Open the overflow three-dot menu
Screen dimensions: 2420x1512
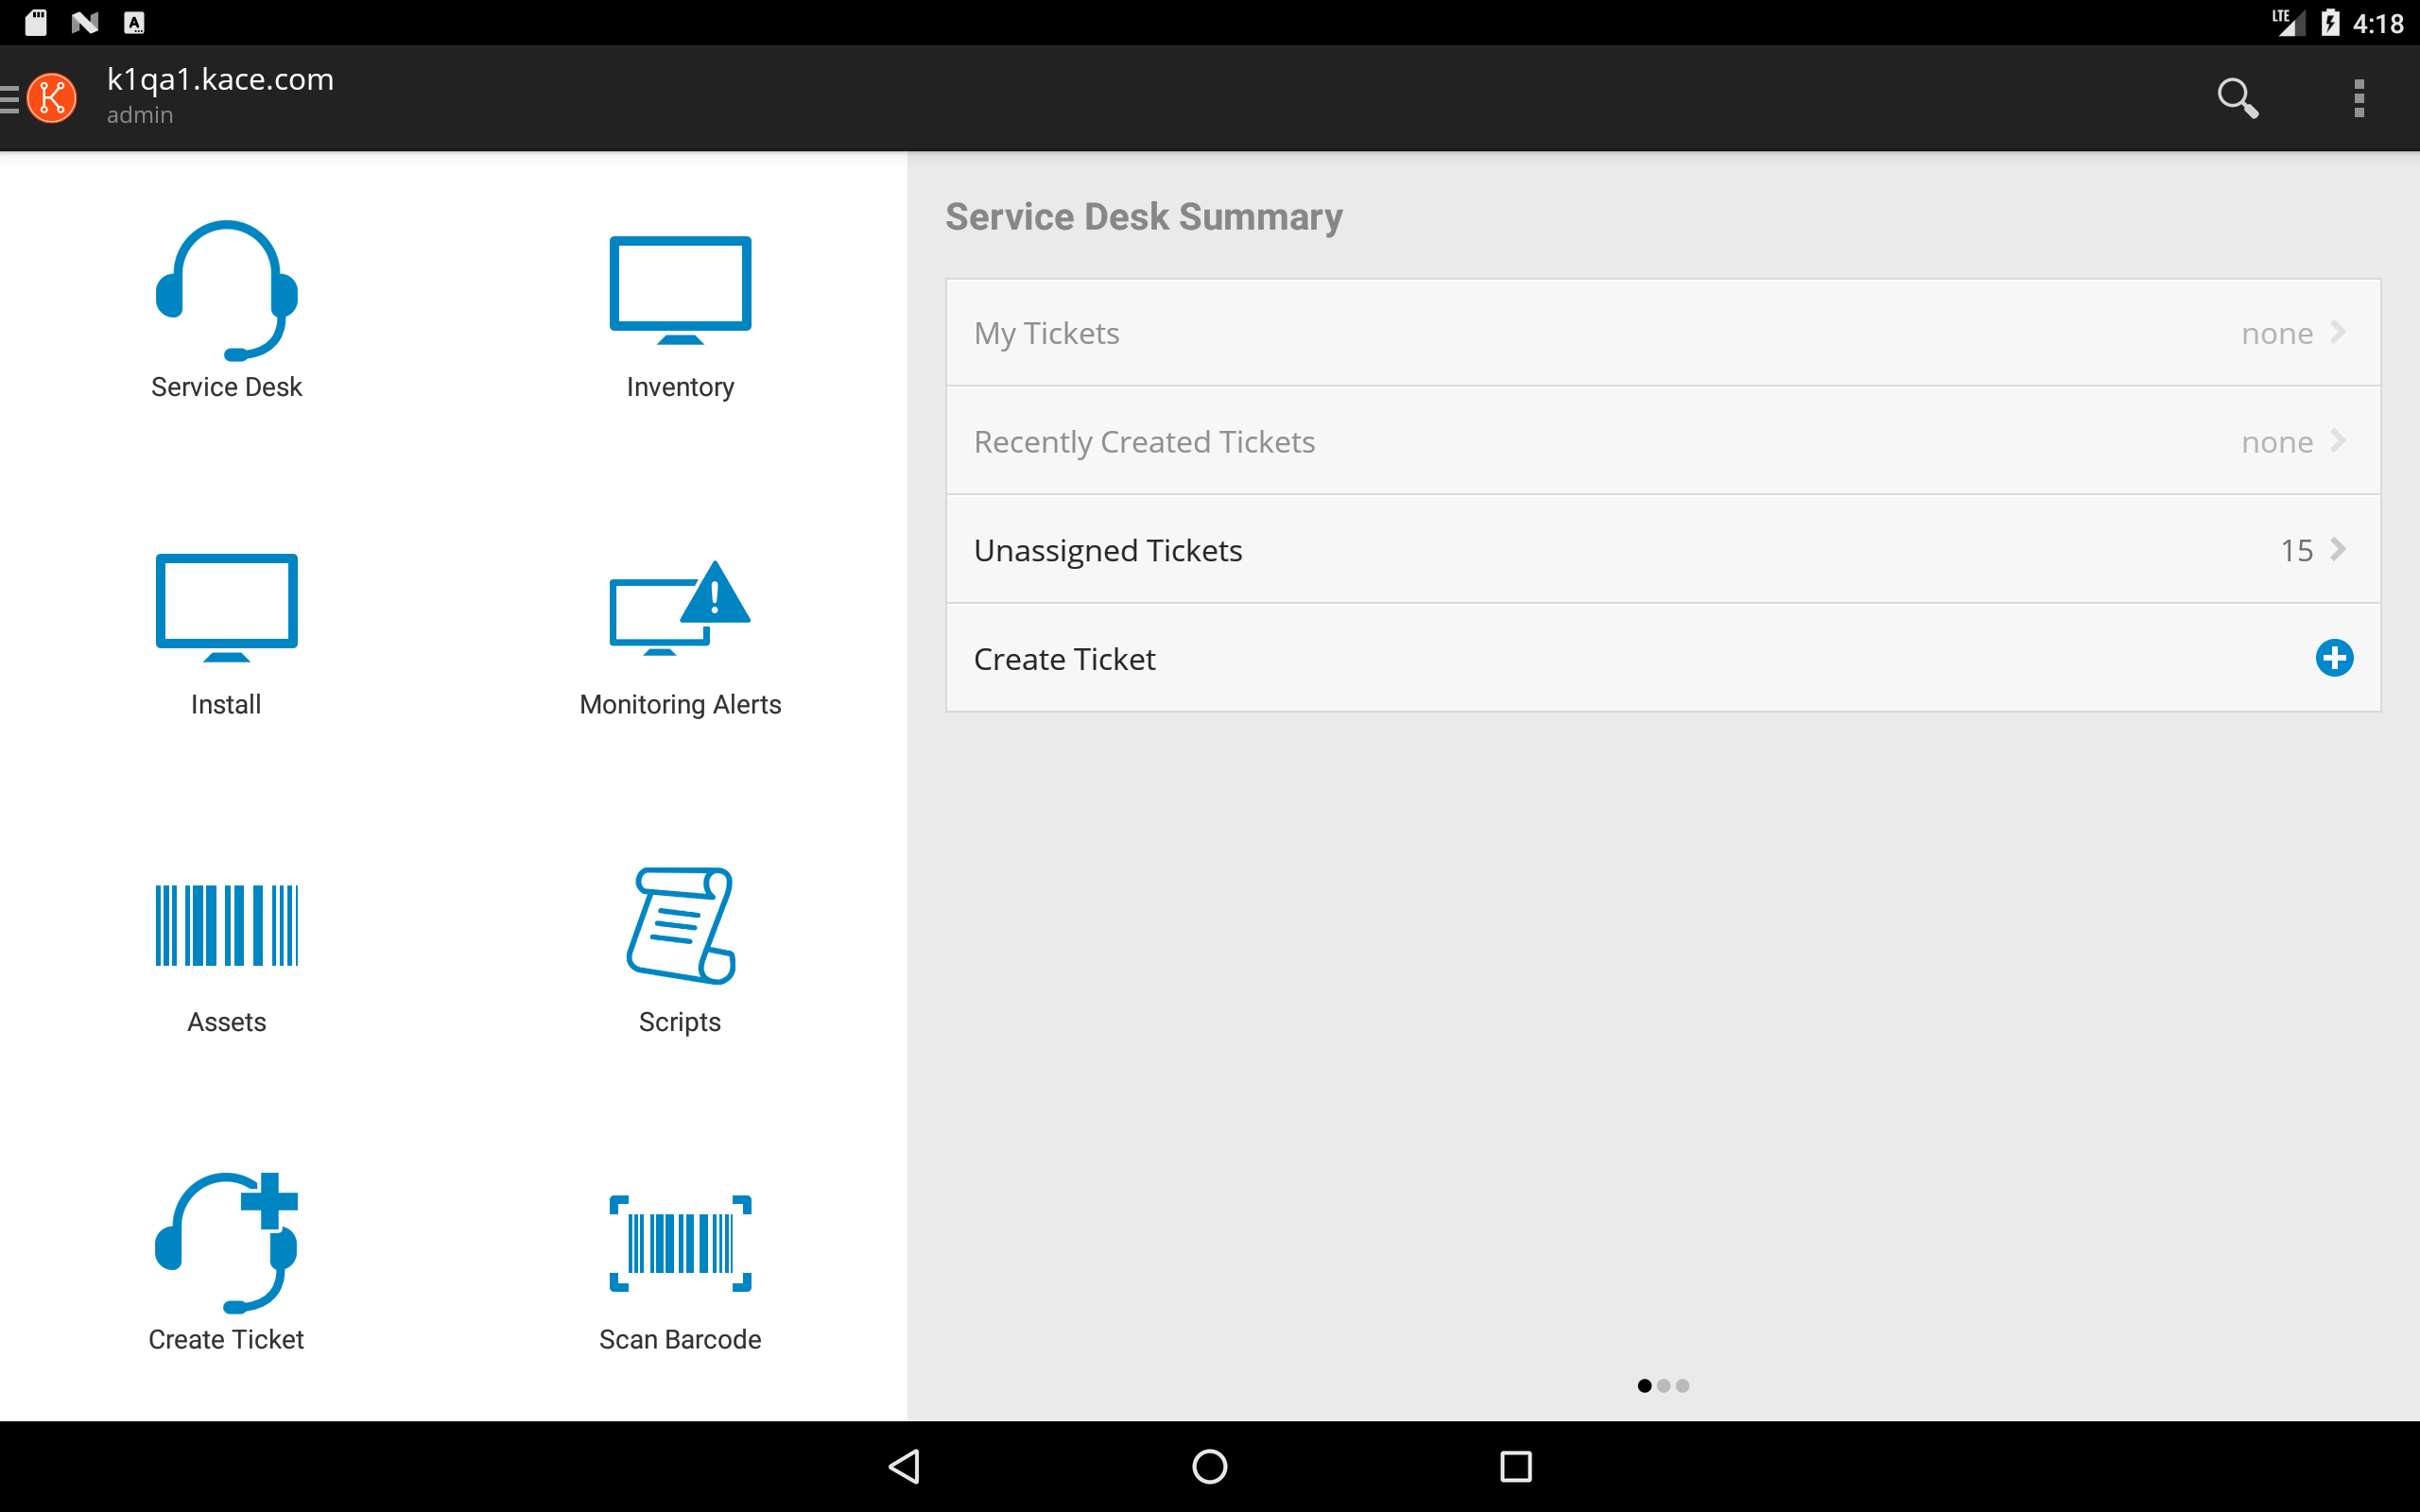2359,98
